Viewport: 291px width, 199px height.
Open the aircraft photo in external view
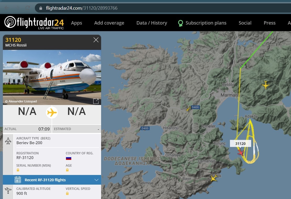point(96,101)
